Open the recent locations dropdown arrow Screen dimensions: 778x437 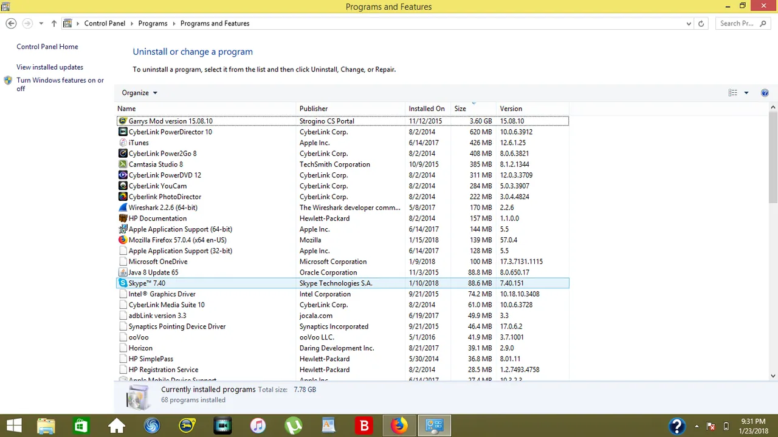click(41, 24)
